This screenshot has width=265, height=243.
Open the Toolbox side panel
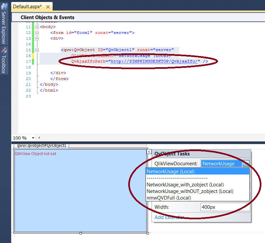pyautogui.click(x=4, y=61)
